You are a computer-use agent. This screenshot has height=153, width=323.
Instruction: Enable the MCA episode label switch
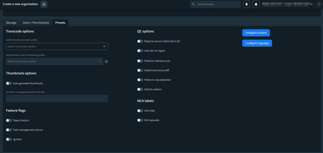140,120
